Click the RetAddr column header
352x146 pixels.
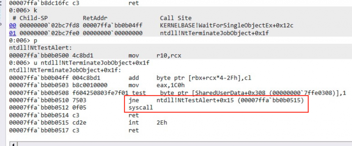tap(95, 18)
